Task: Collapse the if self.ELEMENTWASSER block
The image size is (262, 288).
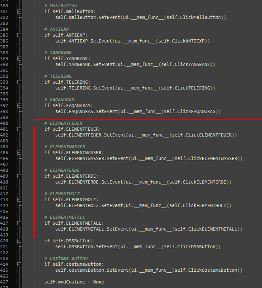Action: point(19,153)
